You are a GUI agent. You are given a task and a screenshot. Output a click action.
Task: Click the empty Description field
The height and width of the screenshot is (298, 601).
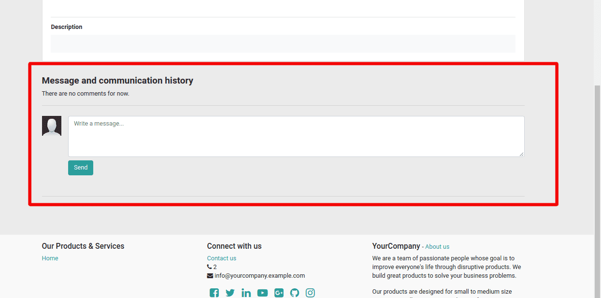click(x=283, y=43)
